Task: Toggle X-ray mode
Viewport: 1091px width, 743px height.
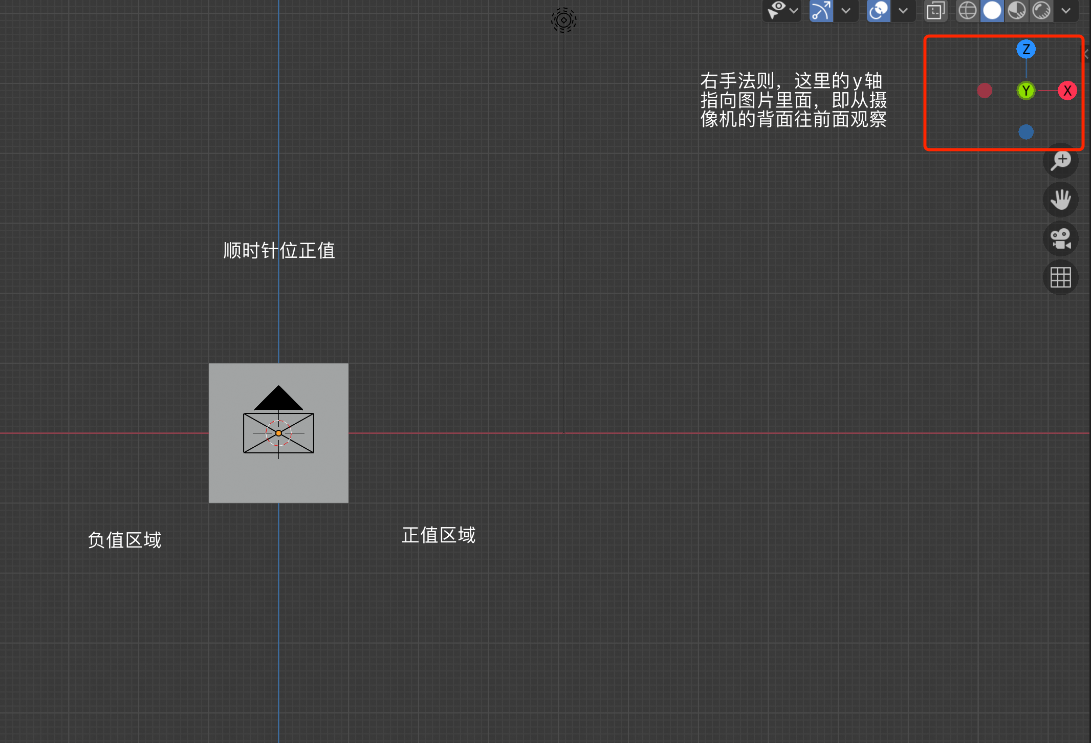Action: pos(935,10)
